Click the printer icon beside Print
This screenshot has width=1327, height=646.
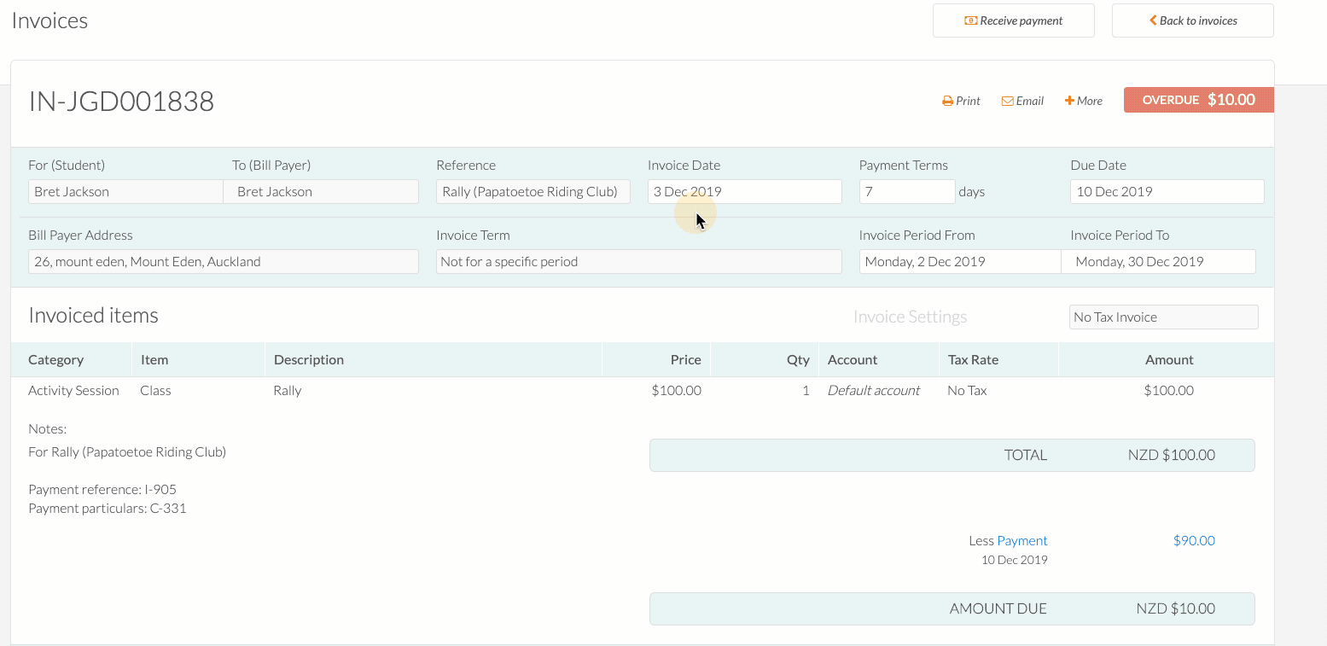pos(947,101)
